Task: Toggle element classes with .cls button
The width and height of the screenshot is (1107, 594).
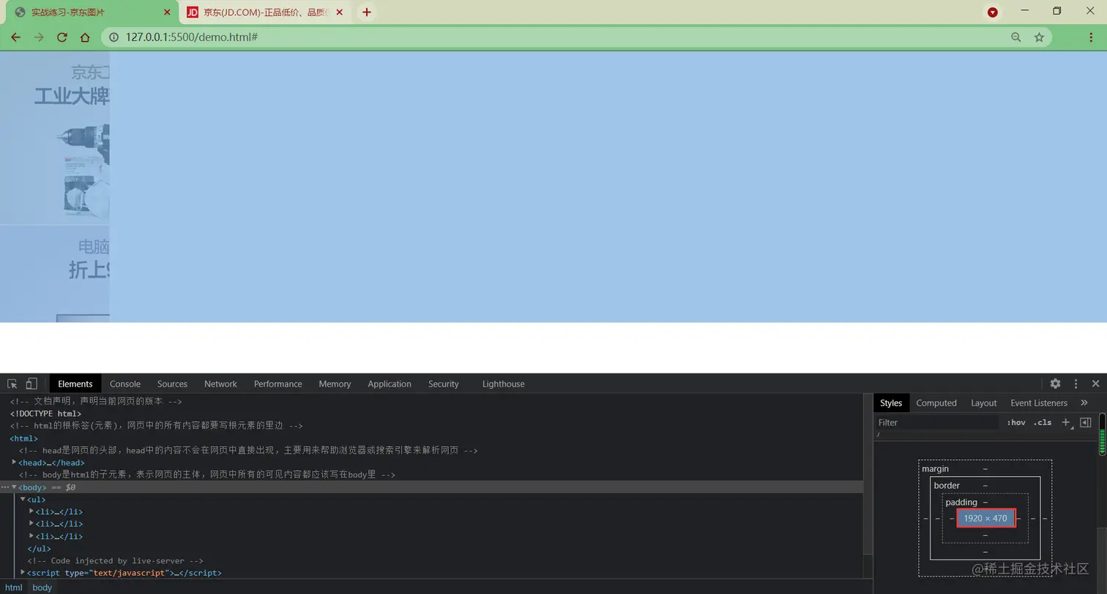Action: coord(1043,423)
